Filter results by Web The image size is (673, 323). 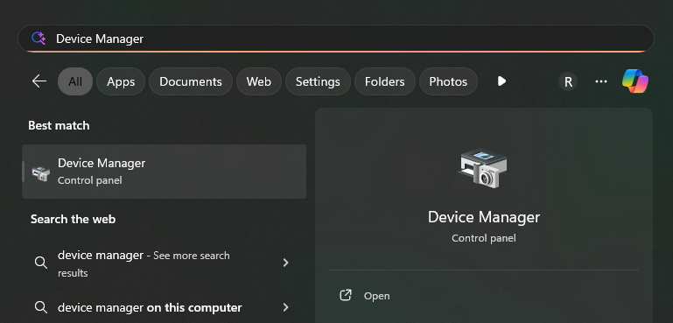(259, 81)
